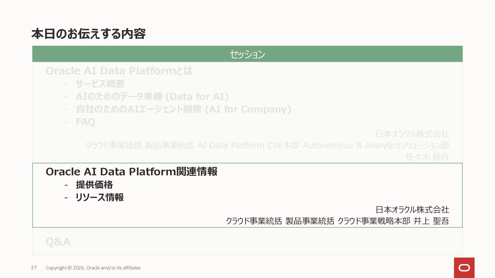Click the AI for Company bullet item

point(183,109)
